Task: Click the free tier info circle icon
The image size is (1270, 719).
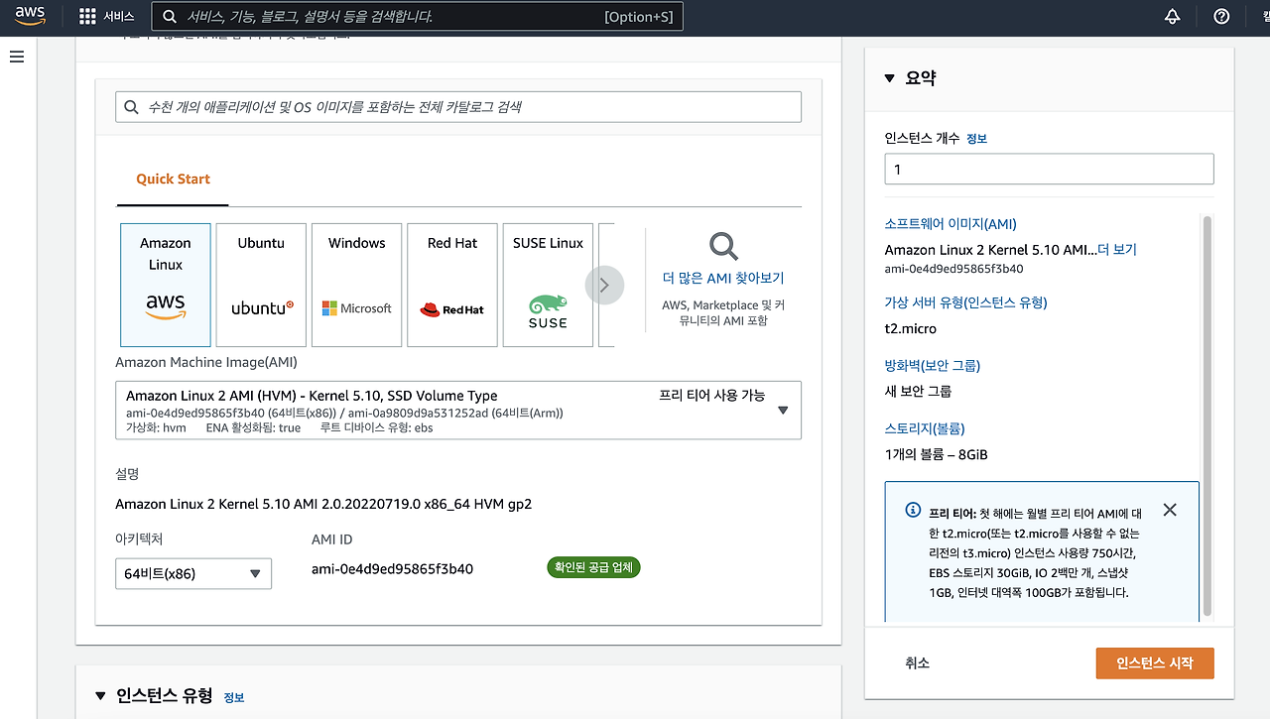Action: tap(913, 510)
